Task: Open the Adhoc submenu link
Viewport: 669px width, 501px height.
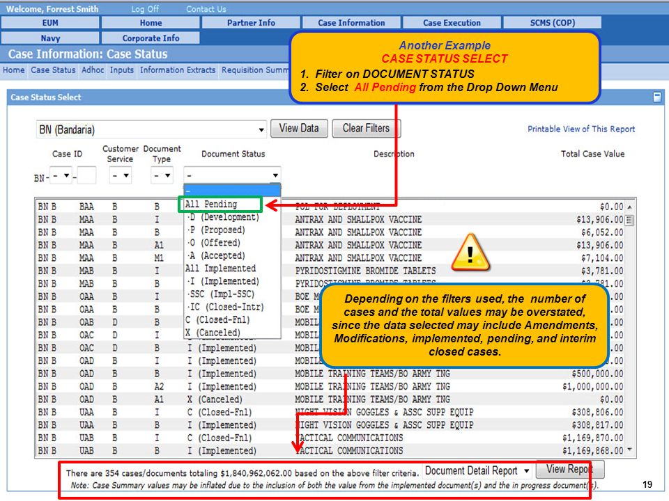Action: (93, 70)
